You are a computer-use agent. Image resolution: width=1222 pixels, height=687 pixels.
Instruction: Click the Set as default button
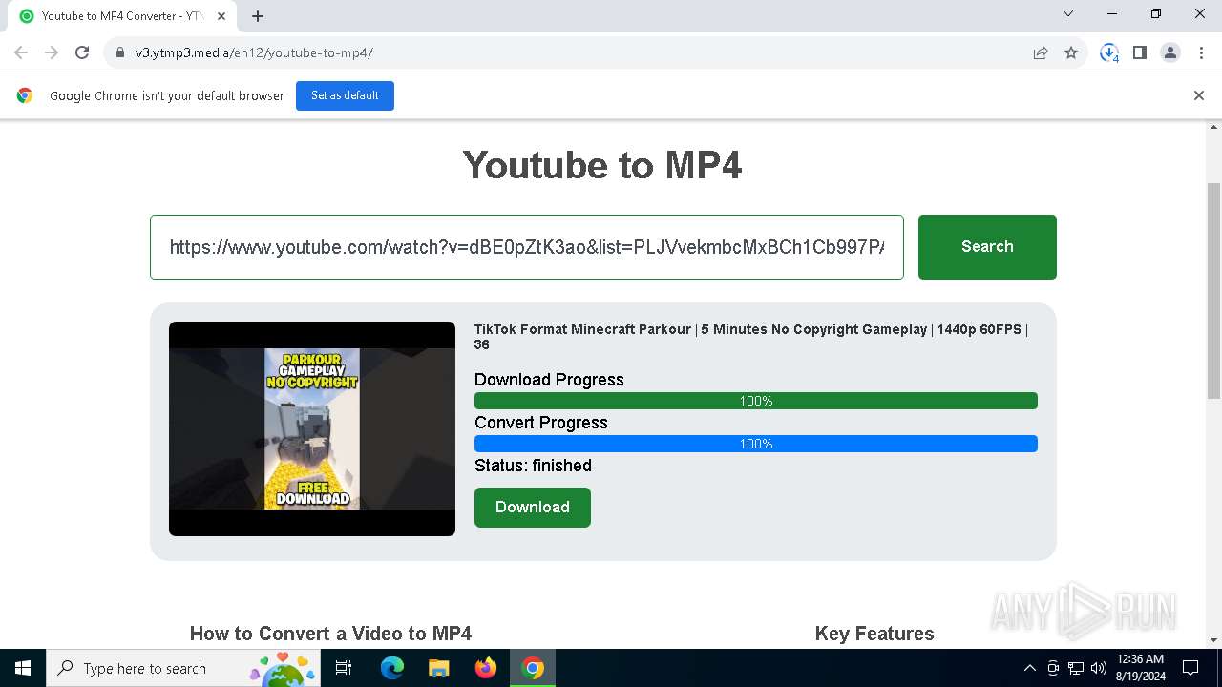point(345,95)
